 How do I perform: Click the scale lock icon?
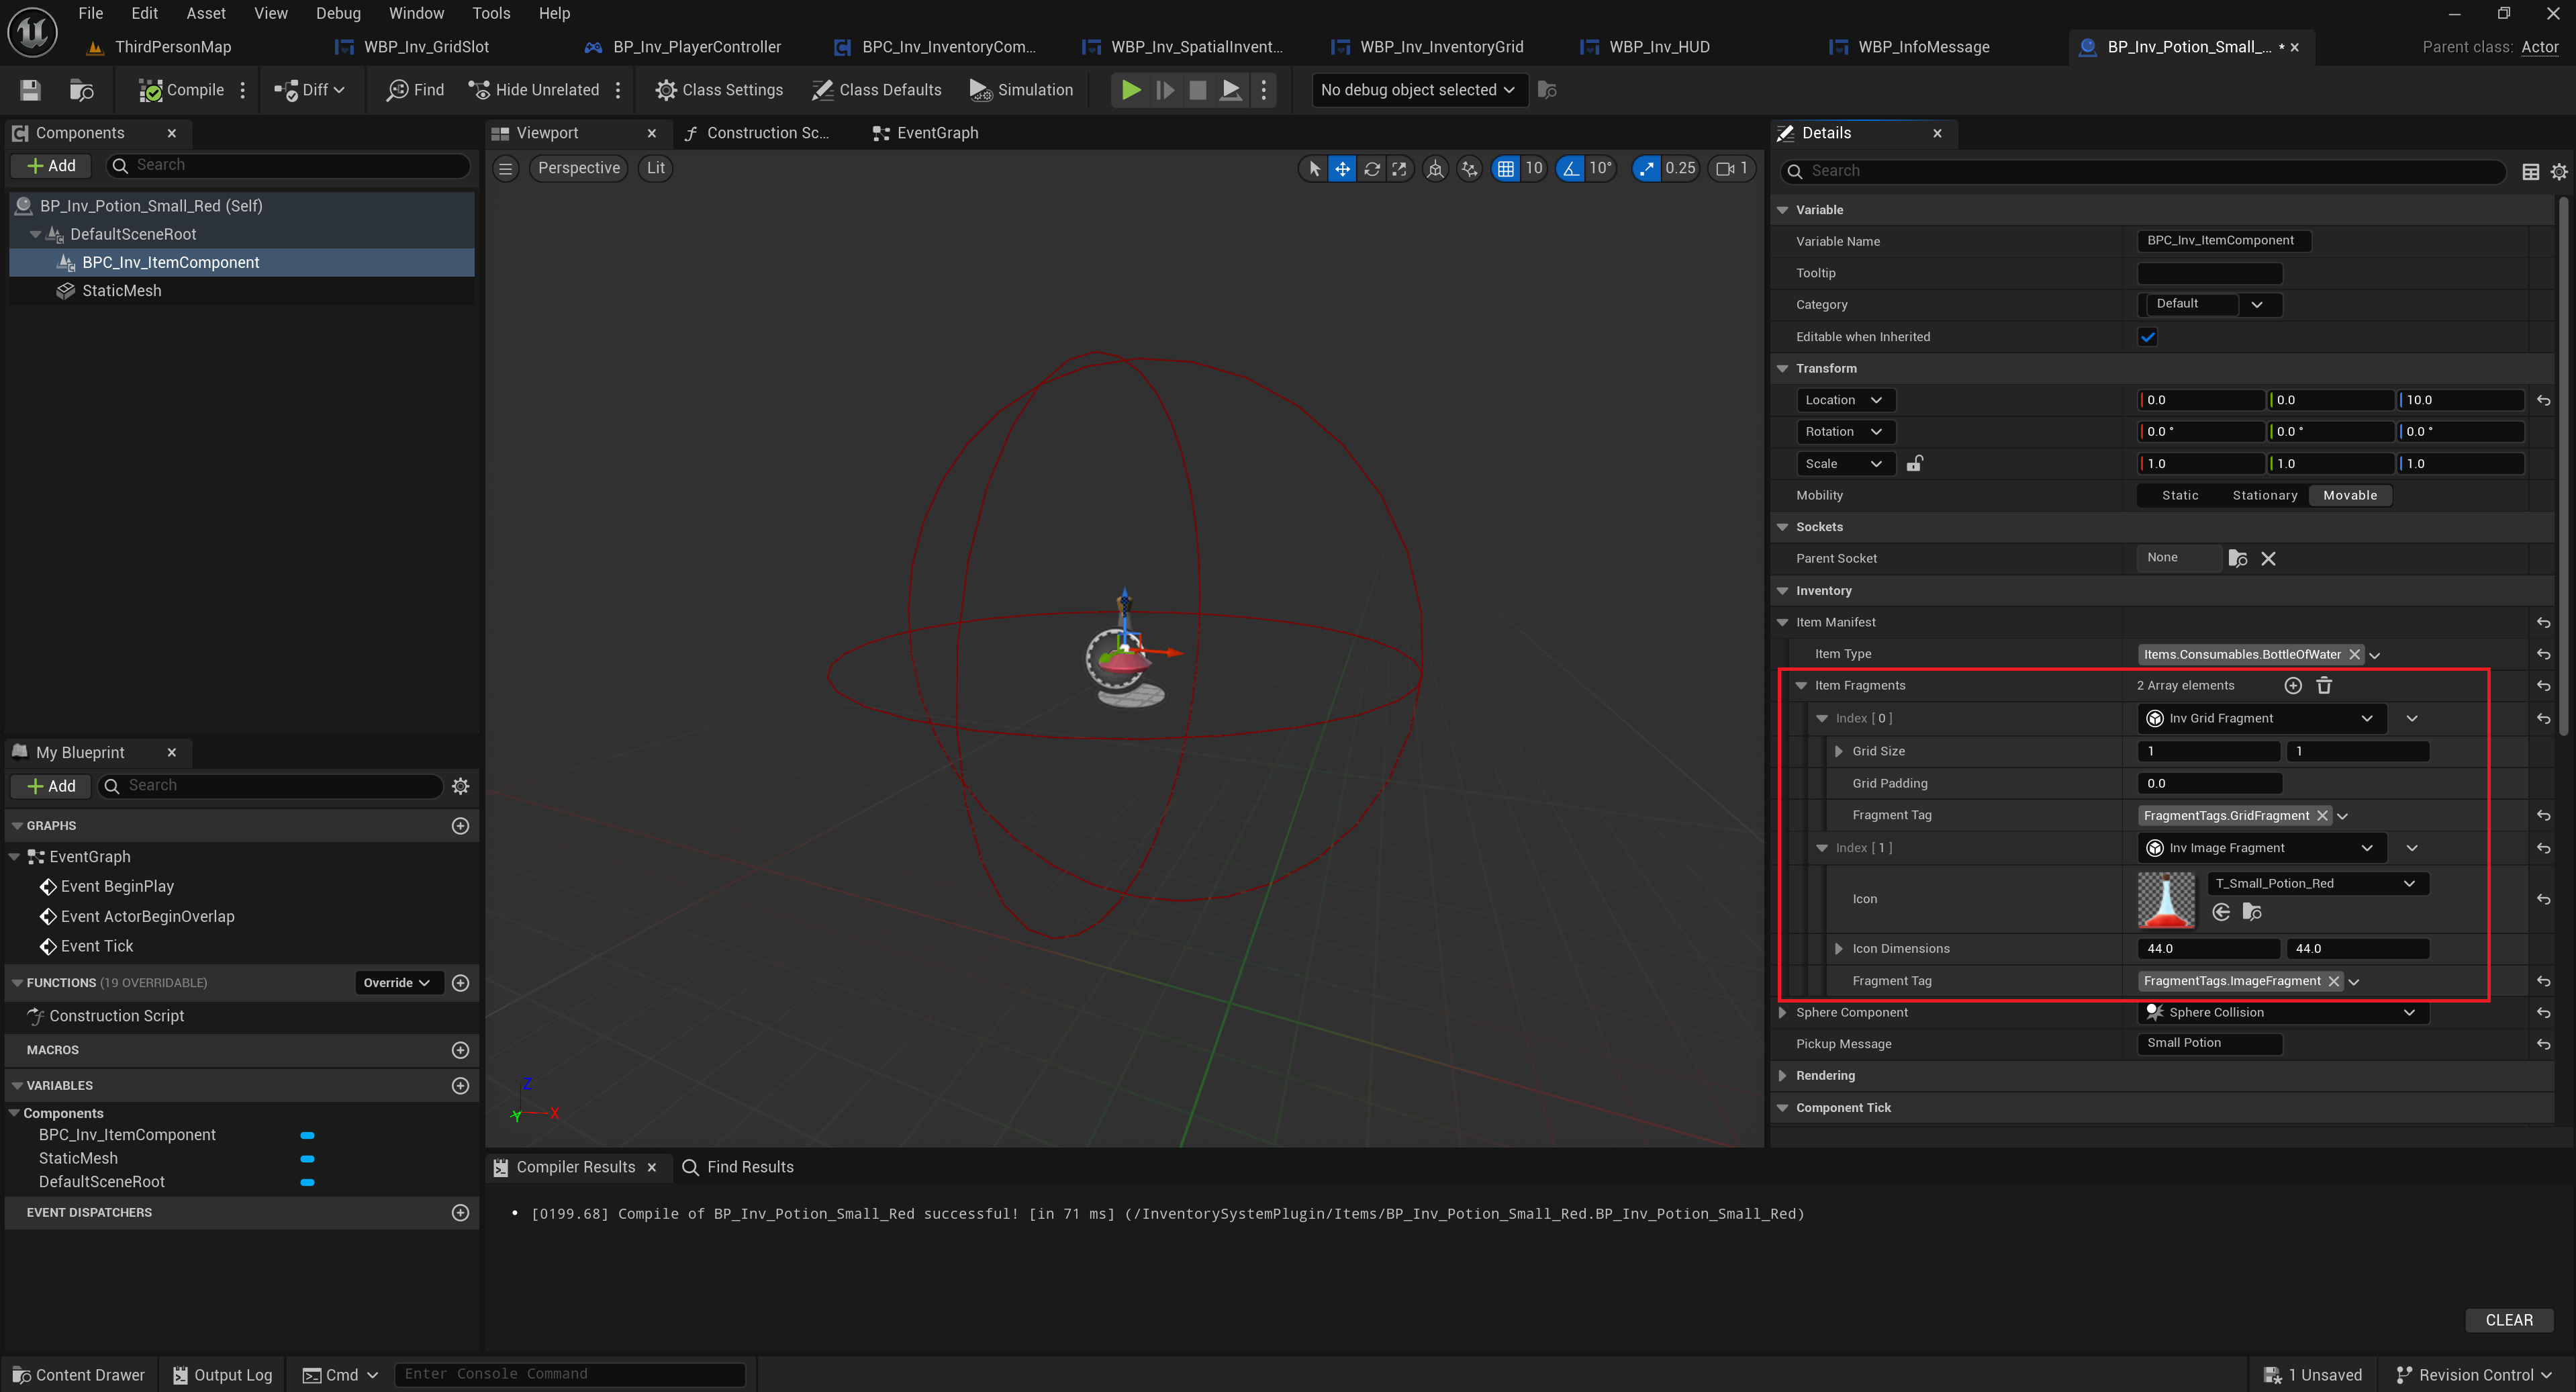point(1914,463)
